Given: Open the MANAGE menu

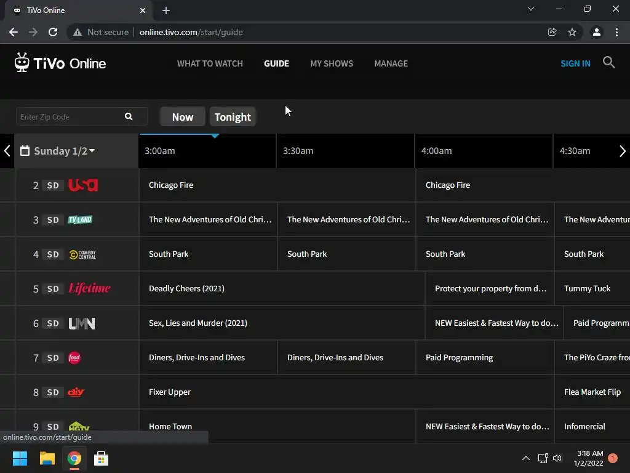Looking at the screenshot, I should coord(391,63).
